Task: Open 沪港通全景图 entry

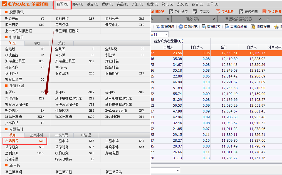Action: [25, 61]
